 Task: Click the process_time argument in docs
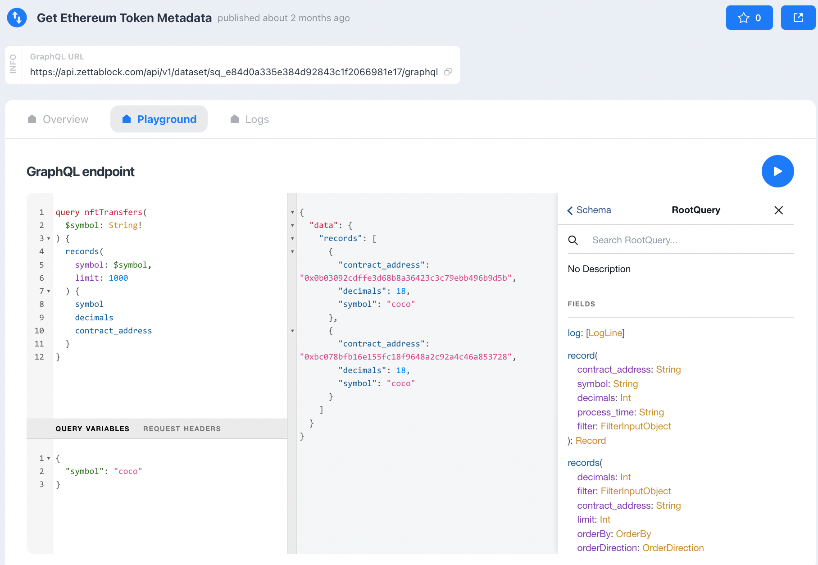(606, 412)
